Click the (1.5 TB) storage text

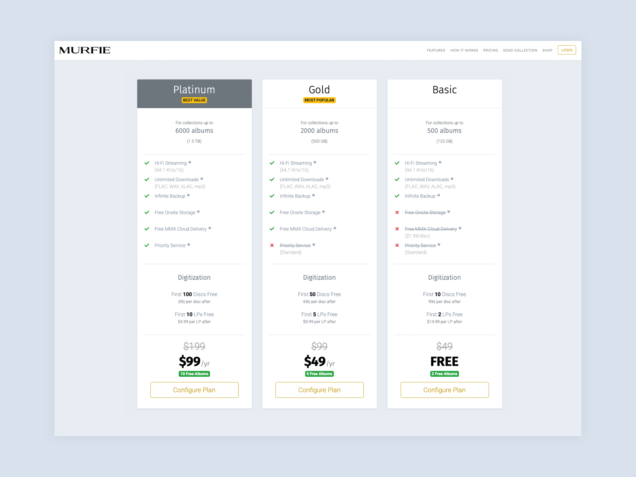point(194,142)
